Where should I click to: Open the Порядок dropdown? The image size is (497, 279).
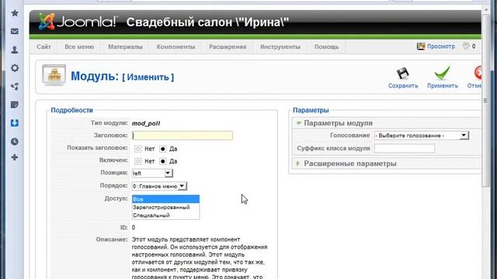tap(159, 186)
